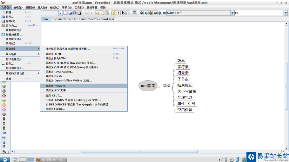Click the blue left arrow toolbar icon

[x=141, y=13]
